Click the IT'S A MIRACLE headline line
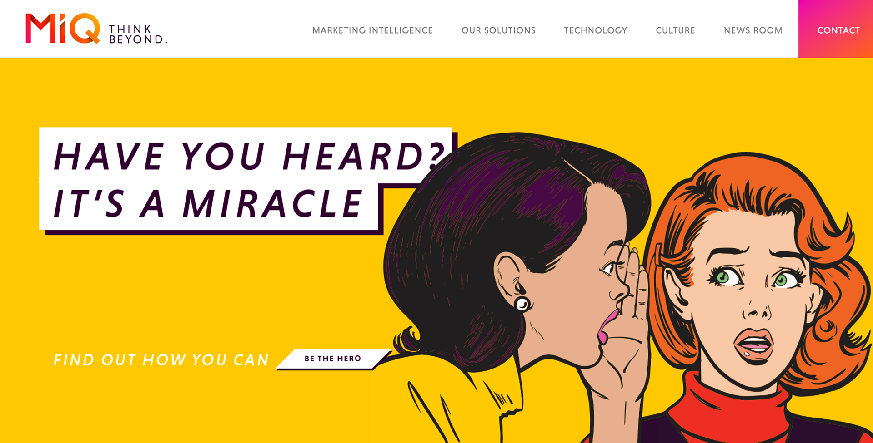 [208, 204]
